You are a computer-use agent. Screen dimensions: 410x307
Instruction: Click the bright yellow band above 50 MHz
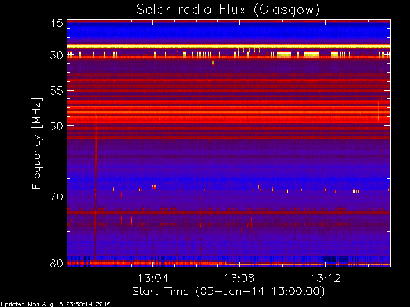[227, 47]
